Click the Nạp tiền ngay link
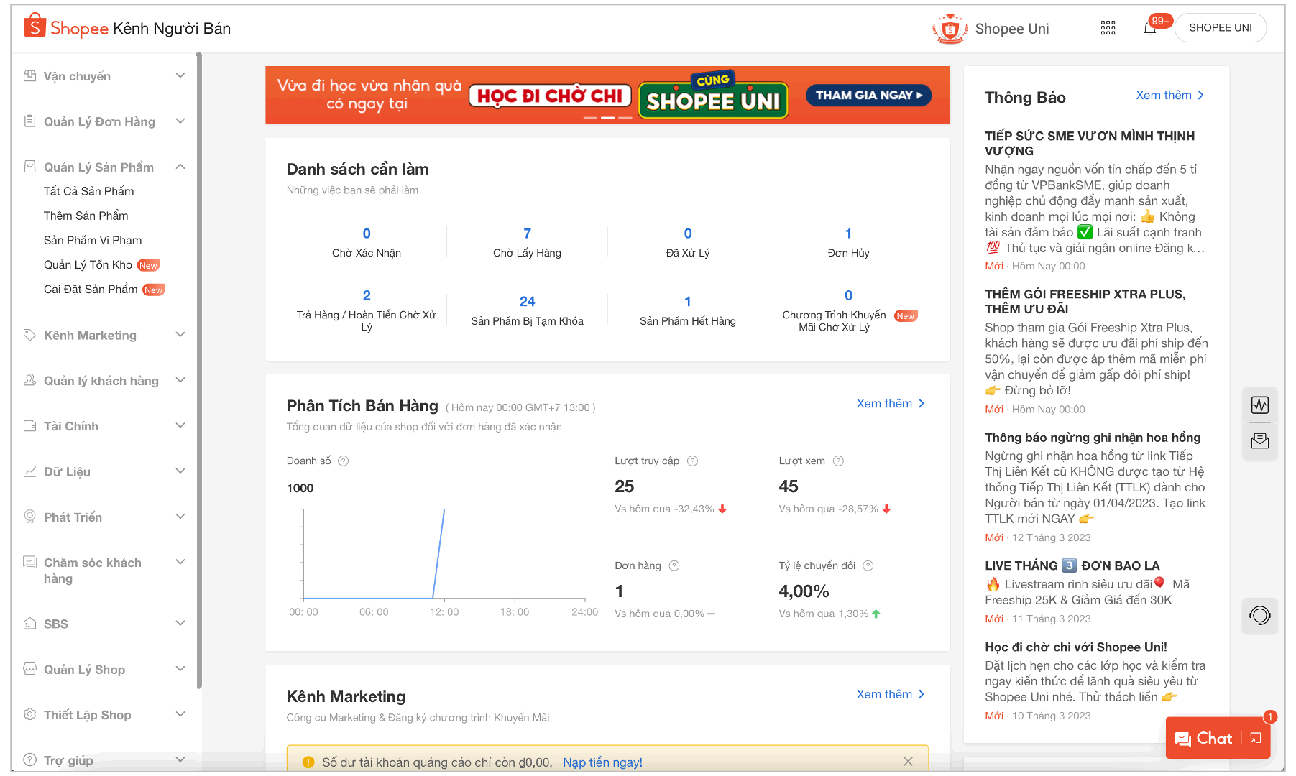The height and width of the screenshot is (776, 1296). [602, 762]
